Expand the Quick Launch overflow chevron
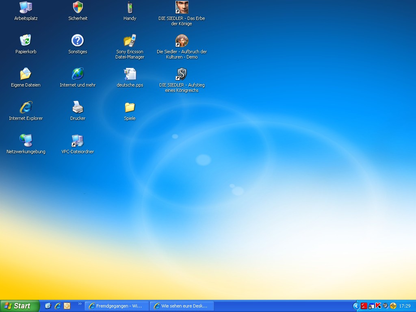 click(80, 303)
